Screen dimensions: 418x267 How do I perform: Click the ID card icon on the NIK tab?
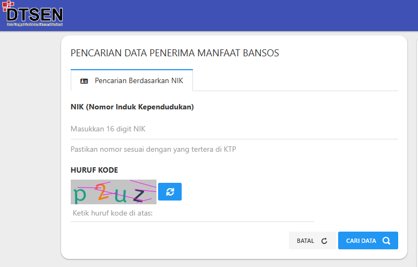point(84,81)
